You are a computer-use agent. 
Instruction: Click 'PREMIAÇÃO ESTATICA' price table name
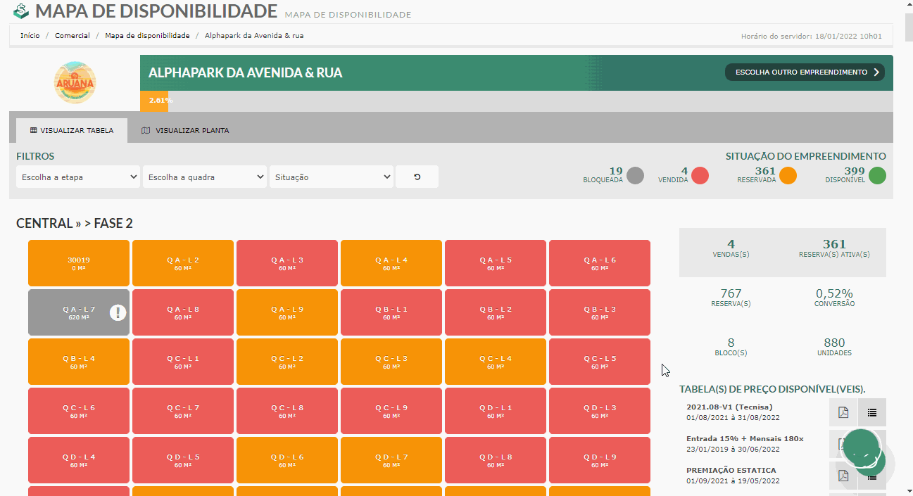point(731,470)
